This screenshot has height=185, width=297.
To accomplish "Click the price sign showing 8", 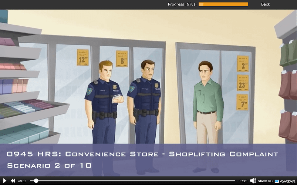I will [x=122, y=58].
